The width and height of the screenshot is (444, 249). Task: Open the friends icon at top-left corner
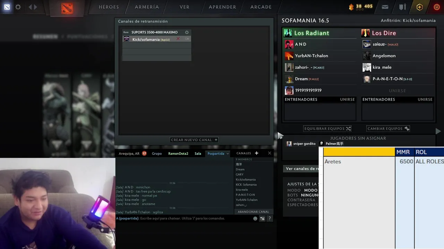coord(7,7)
